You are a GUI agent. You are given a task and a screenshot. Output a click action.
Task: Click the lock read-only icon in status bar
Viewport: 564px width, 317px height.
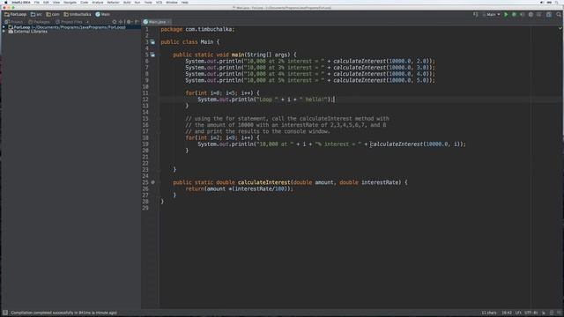[544, 313]
